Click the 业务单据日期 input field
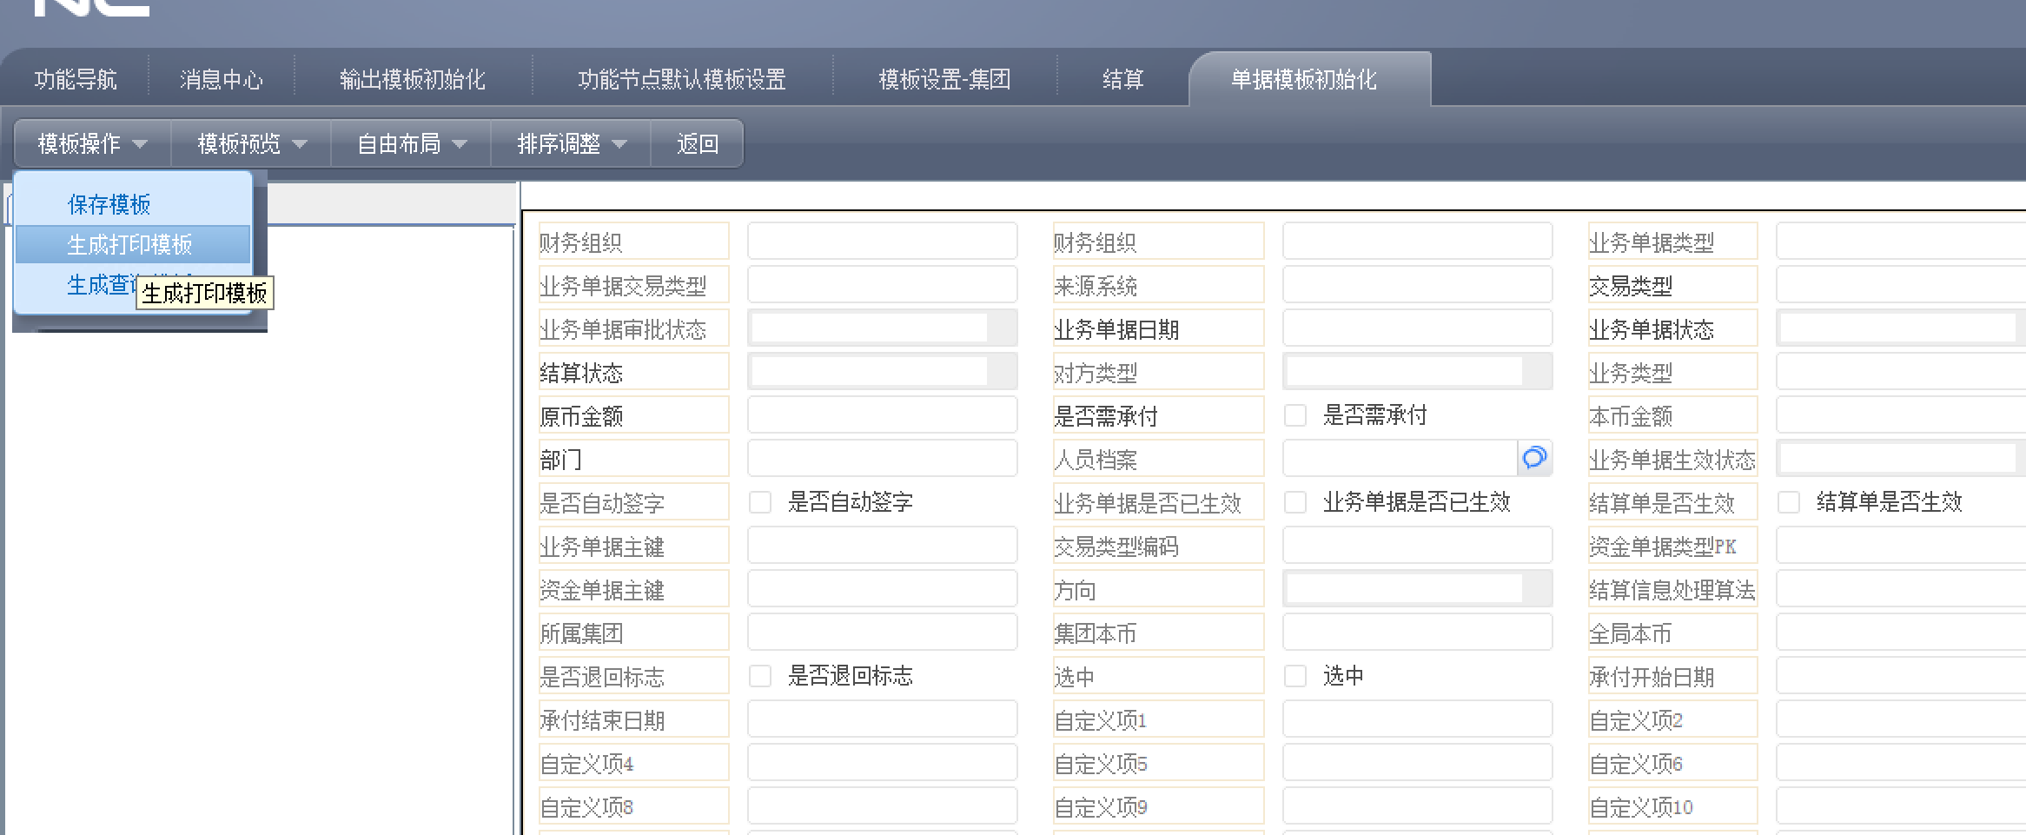Viewport: 2026px width, 835px height. (1418, 328)
